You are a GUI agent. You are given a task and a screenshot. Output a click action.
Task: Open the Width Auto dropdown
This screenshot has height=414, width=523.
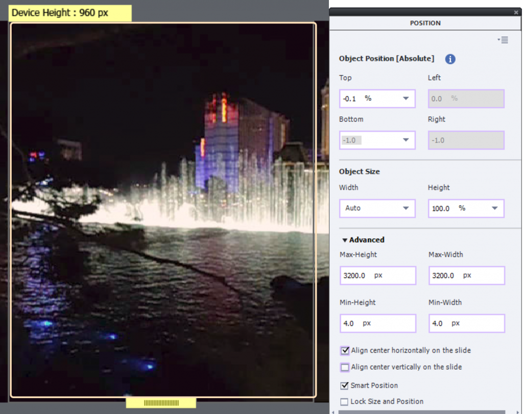pos(406,208)
